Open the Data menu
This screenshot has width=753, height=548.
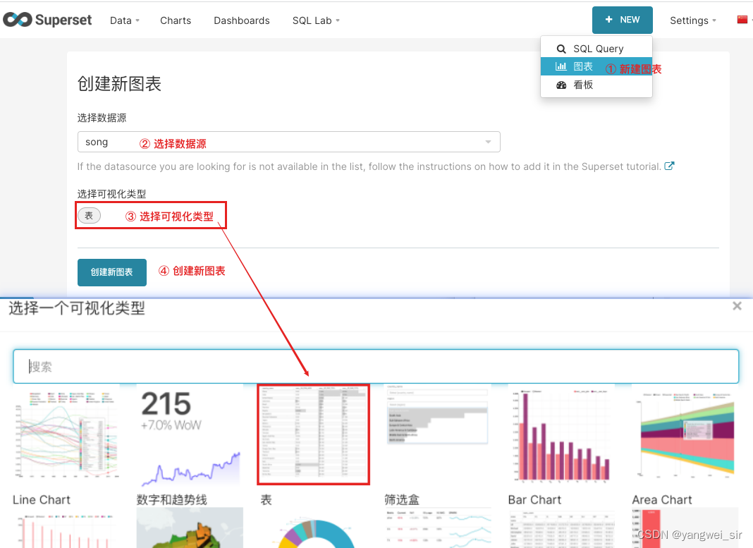[124, 20]
